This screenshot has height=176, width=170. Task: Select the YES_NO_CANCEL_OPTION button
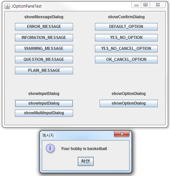pos(126,48)
